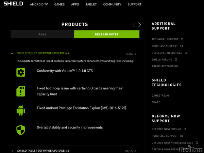Image resolution: width=204 pixels, height=153 pixels.
Task: Switch to the FAQs tab
Action: click(x=42, y=34)
